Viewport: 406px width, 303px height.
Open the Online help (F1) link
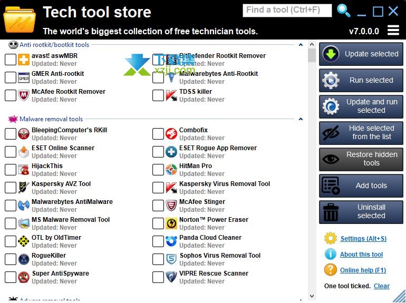pyautogui.click(x=363, y=270)
